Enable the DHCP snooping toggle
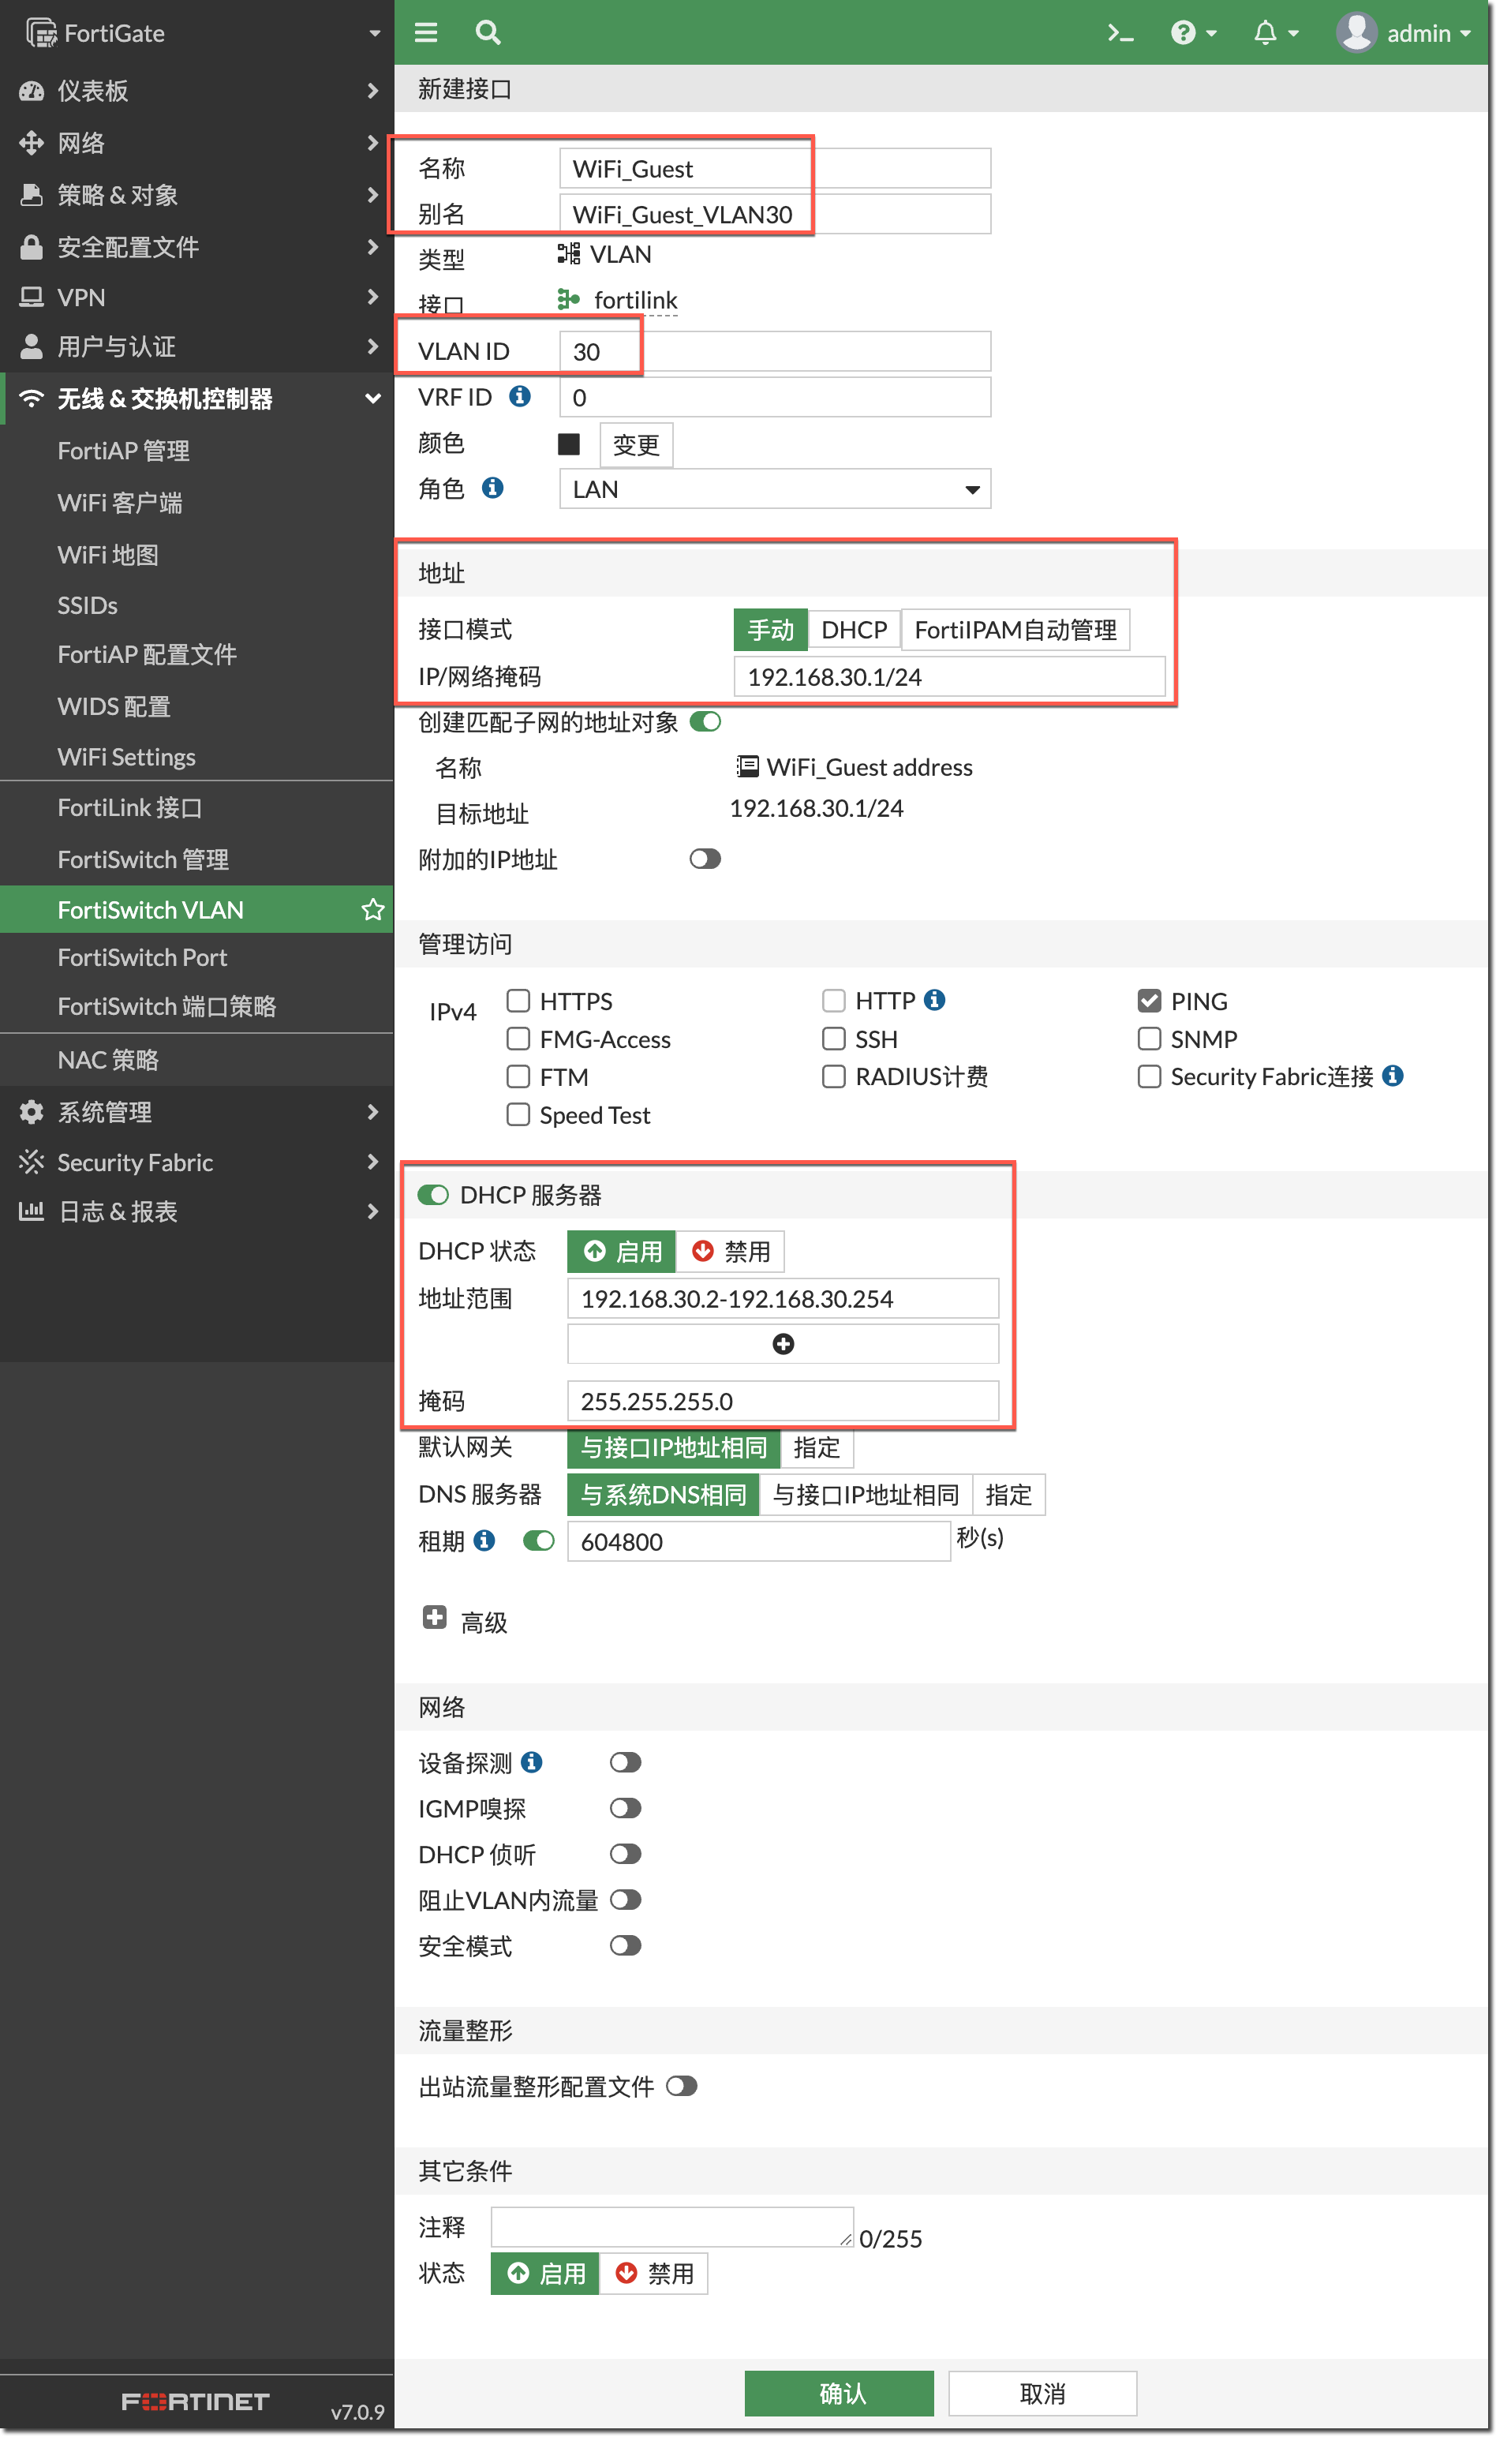Viewport: 1496px width, 2437px height. pyautogui.click(x=626, y=1853)
